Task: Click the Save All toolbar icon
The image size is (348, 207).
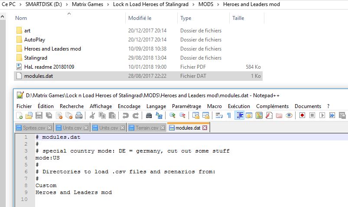Action: pyautogui.click(x=49, y=115)
